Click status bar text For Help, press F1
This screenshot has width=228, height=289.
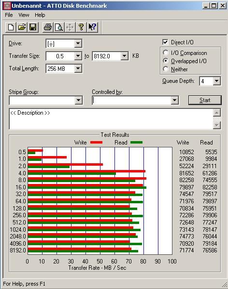[24, 284]
